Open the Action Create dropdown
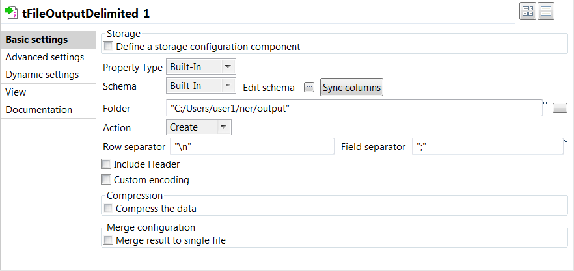 (198, 127)
